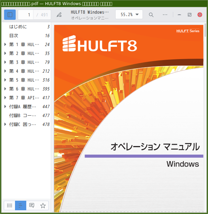This screenshot has width=208, height=214.
Task: Expand 第 5 章 outline entry
Action: tap(5, 80)
